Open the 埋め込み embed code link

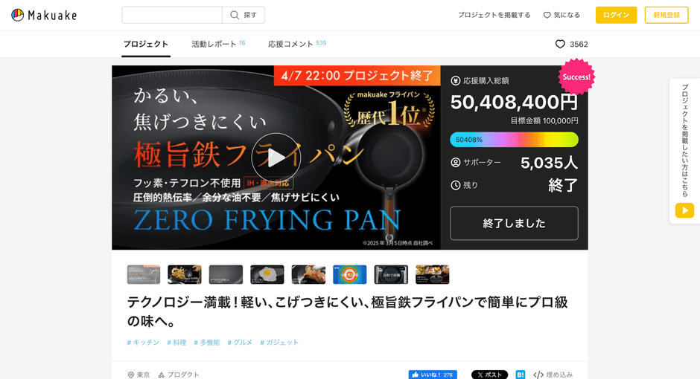pyautogui.click(x=553, y=375)
